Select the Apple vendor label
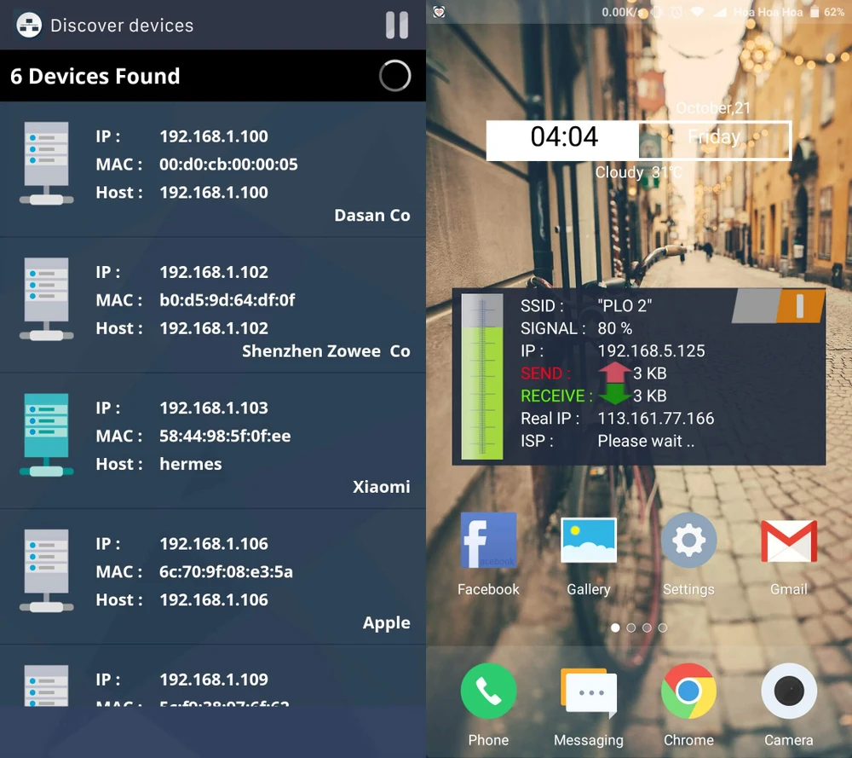 [386, 623]
